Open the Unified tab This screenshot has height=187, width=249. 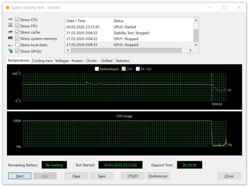107,61
